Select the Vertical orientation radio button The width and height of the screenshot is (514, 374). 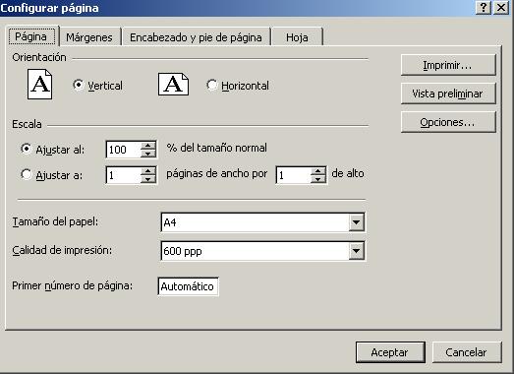(79, 85)
